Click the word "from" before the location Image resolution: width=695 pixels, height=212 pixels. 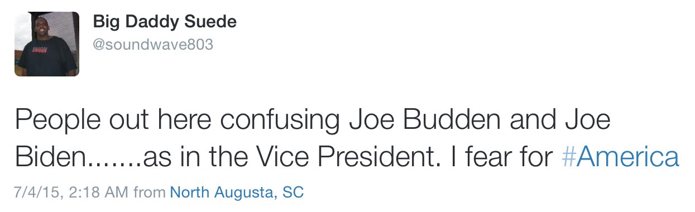point(150,193)
